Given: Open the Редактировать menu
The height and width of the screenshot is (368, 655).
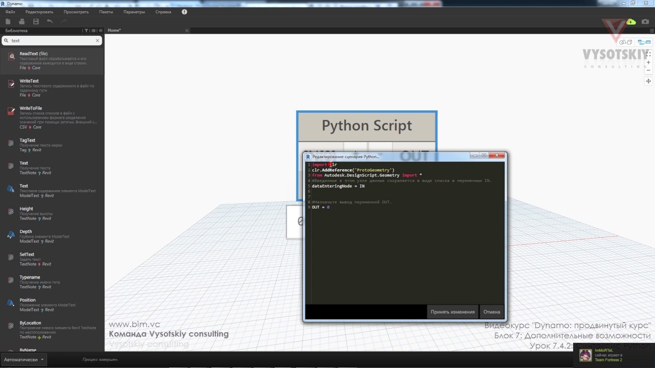Looking at the screenshot, I should (39, 12).
